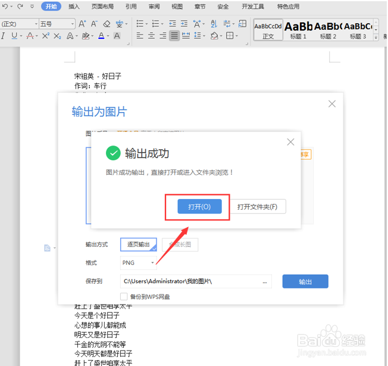Toggle justified alignment
388x366 pixels.
click(x=174, y=36)
